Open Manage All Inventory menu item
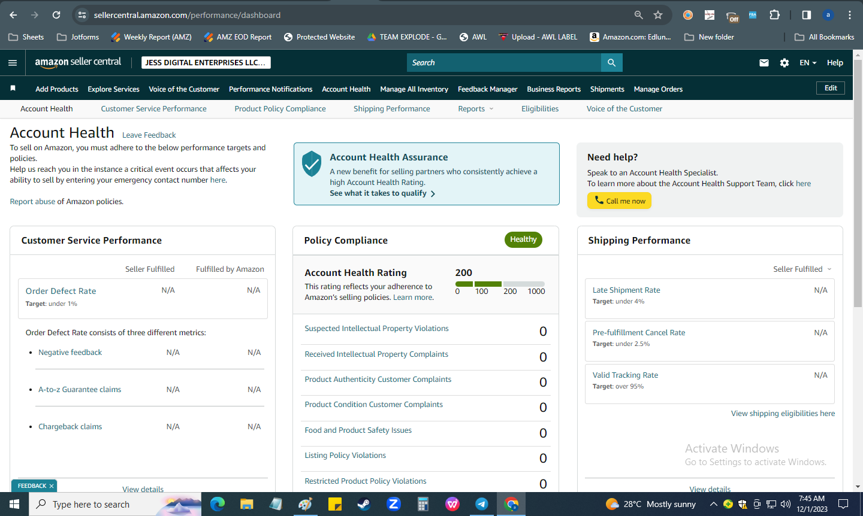The height and width of the screenshot is (516, 863). pyautogui.click(x=414, y=89)
